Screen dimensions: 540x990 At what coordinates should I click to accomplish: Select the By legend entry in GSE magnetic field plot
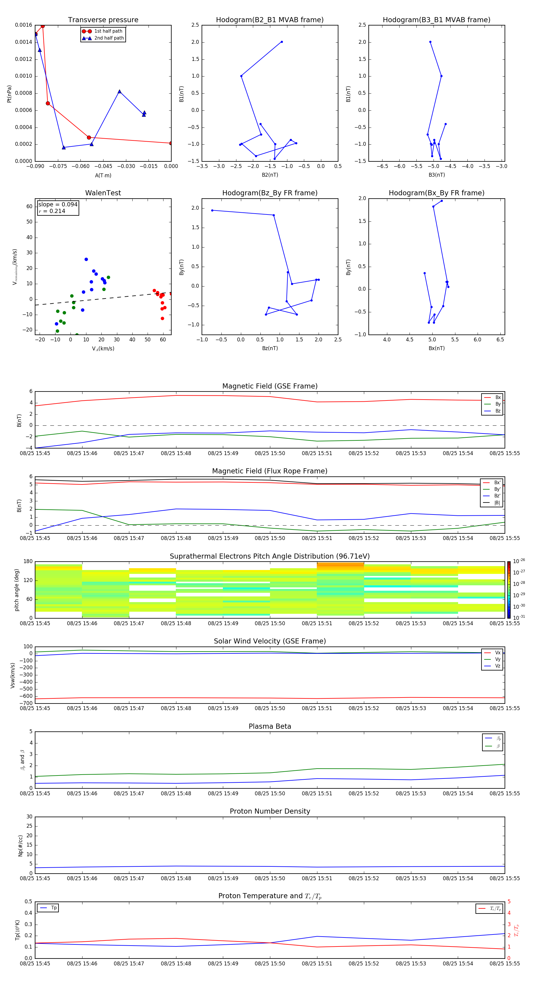coord(492,404)
